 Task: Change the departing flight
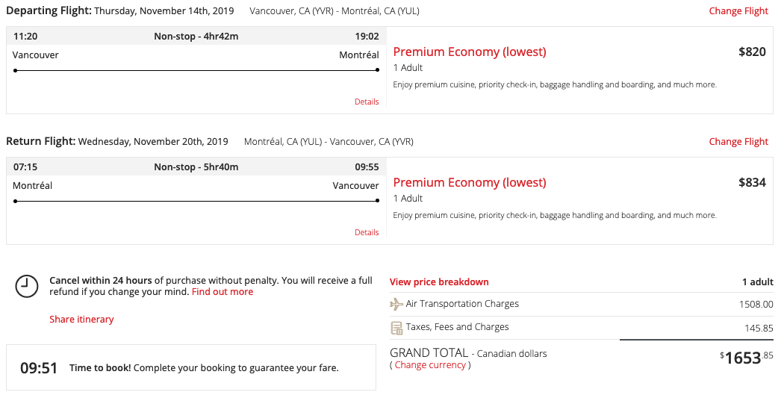738,11
